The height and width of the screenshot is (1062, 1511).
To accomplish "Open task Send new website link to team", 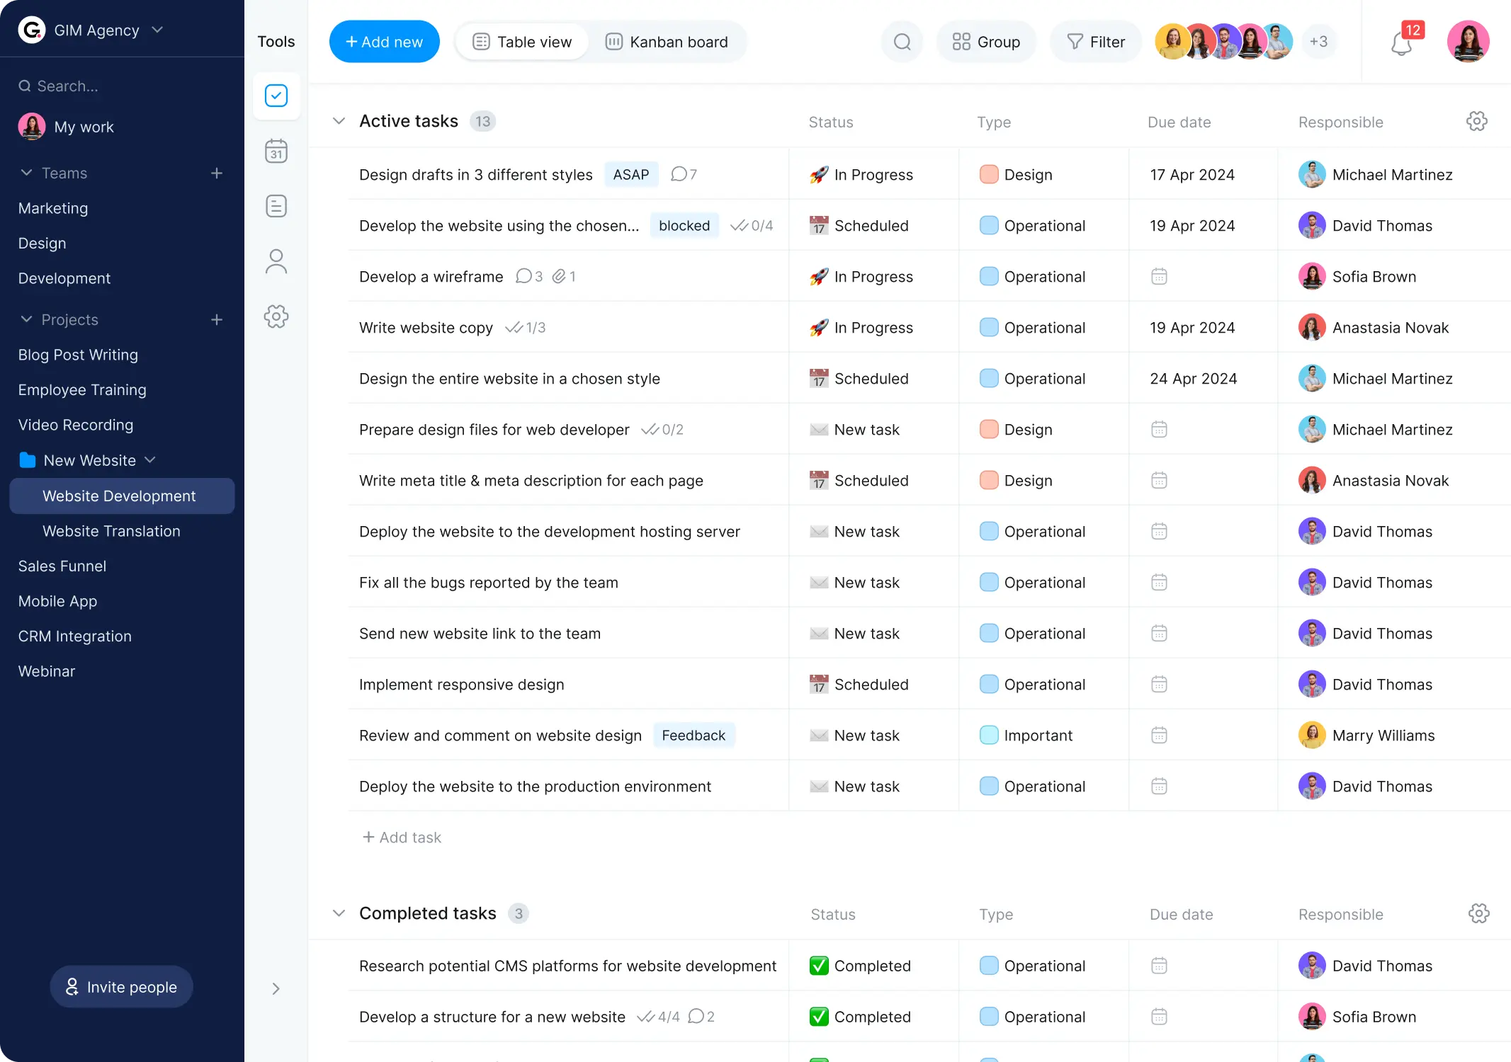I will point(480,634).
